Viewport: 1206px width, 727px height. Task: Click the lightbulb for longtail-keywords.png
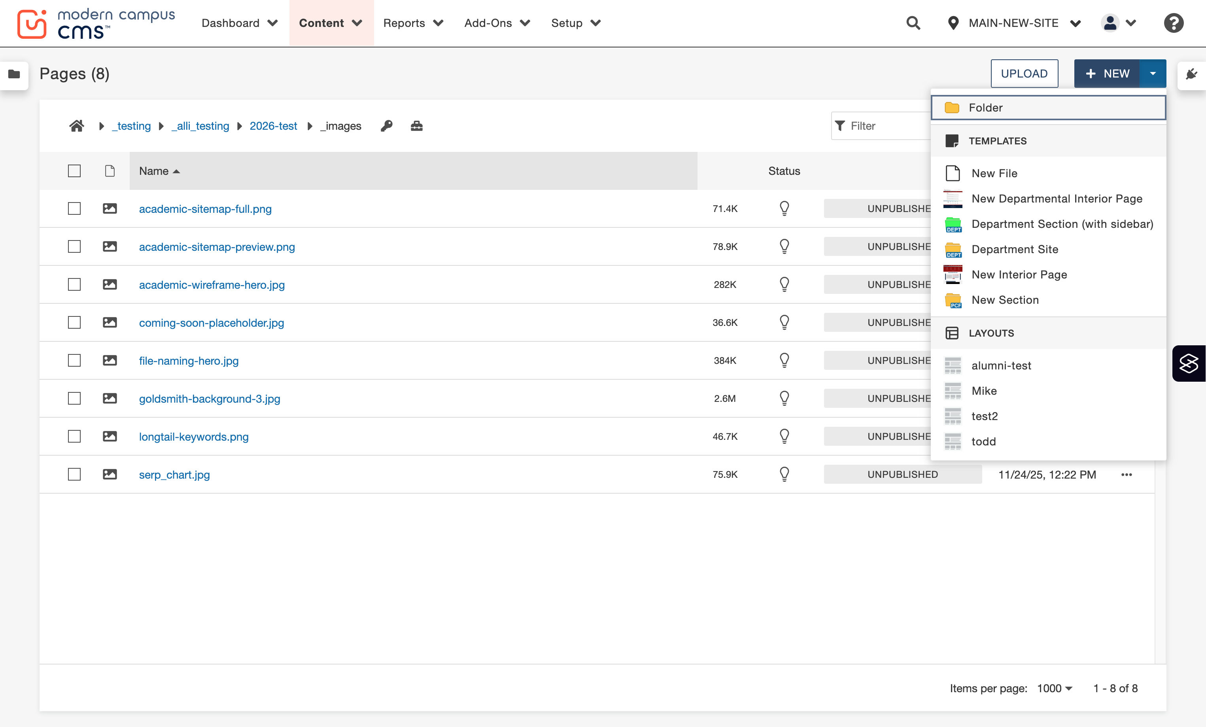tap(784, 436)
